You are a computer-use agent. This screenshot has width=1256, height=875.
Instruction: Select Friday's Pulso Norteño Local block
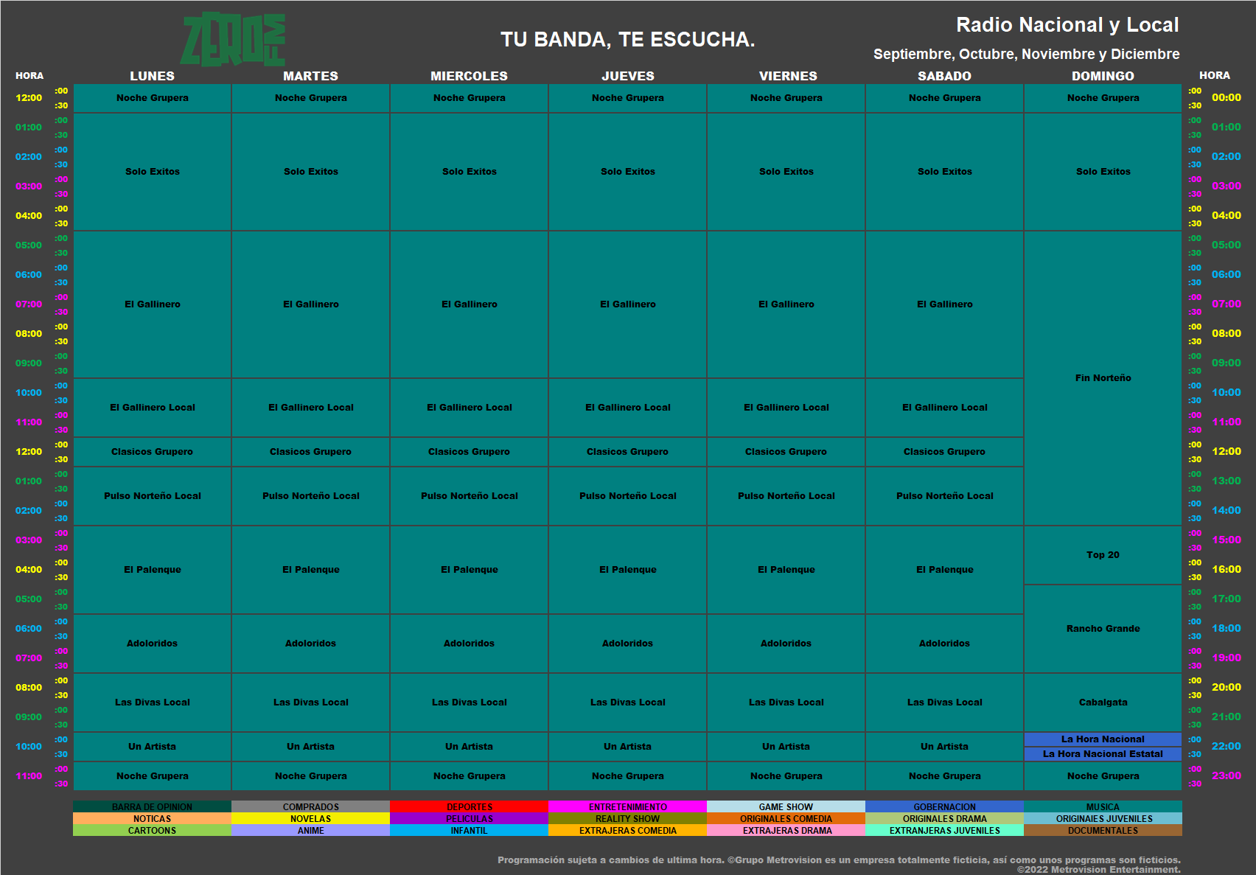tap(786, 496)
